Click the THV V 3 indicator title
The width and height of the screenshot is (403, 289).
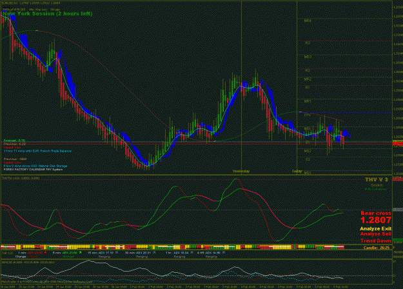[x=377, y=179]
